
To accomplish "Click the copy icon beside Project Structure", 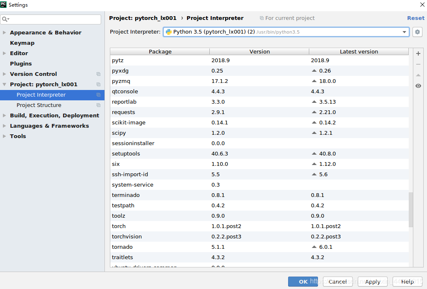I will [98, 105].
